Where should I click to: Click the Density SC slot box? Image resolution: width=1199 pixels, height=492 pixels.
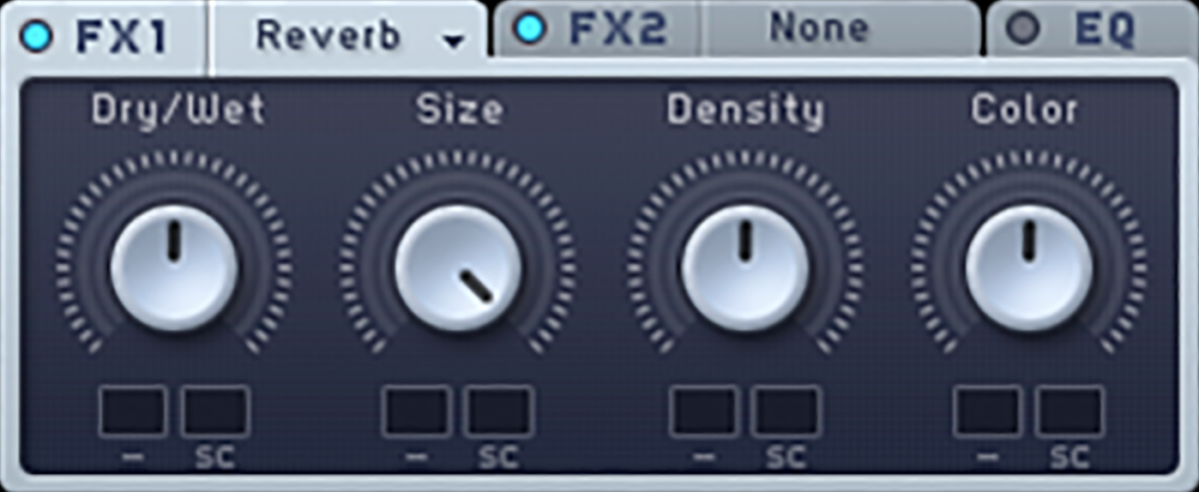785,411
